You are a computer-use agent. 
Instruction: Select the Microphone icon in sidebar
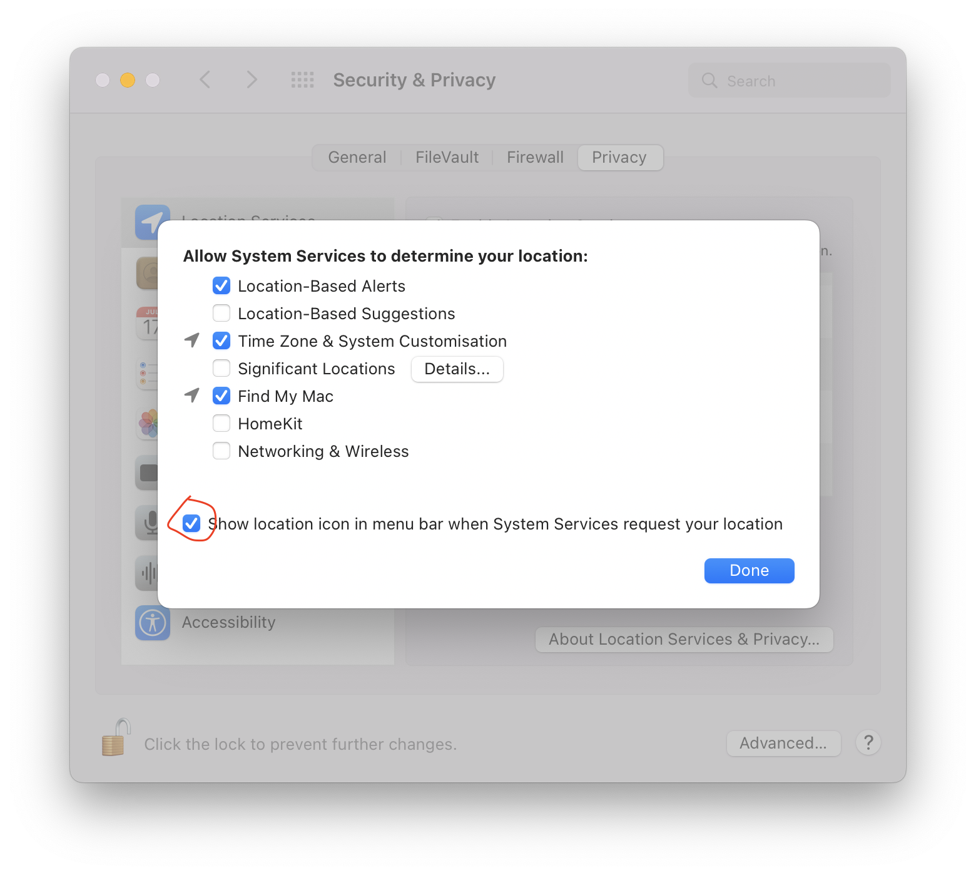tap(147, 523)
